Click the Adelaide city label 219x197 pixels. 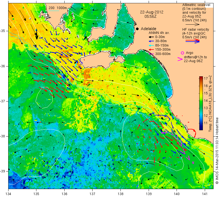coord(148,29)
